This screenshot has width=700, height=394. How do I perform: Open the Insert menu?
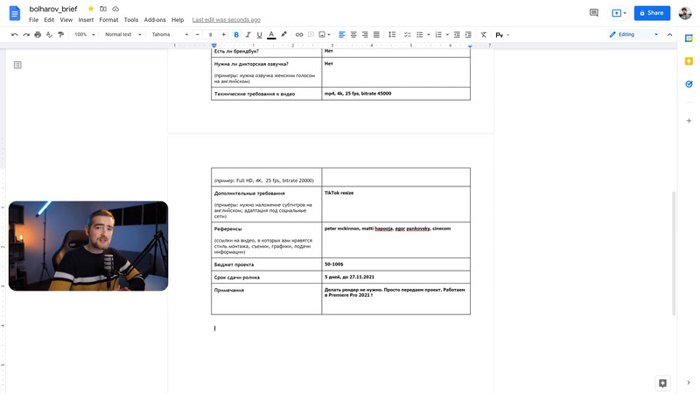86,19
